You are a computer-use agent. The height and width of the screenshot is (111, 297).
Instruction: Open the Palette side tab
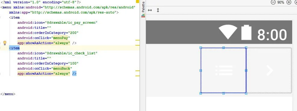coord(143,7)
